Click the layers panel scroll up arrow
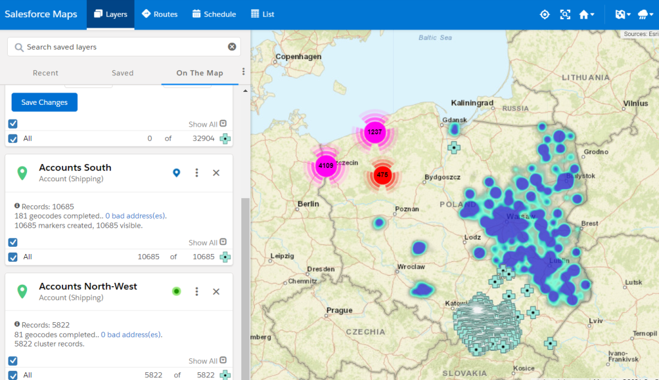This screenshot has height=380, width=659. coord(245,91)
